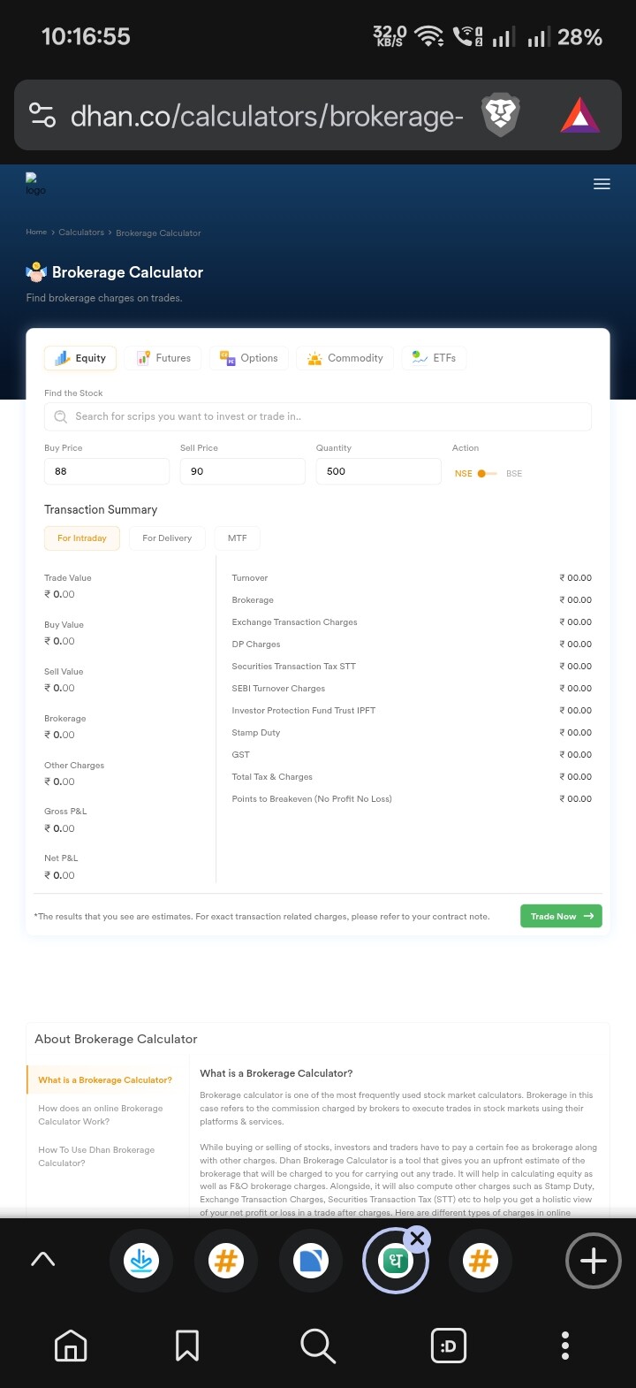Image resolution: width=636 pixels, height=1388 pixels.
Task: Open site settings icon in address bar
Action: point(42,115)
